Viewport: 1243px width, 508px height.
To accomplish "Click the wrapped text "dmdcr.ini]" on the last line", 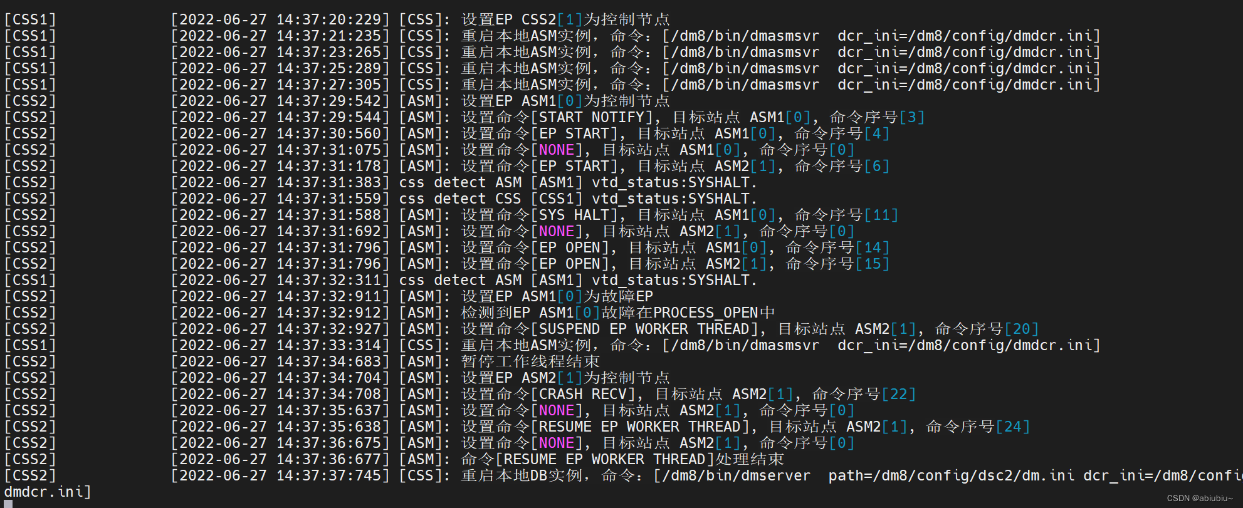I will pos(48,492).
